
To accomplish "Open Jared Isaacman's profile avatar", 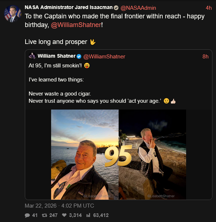I will 13,14.
